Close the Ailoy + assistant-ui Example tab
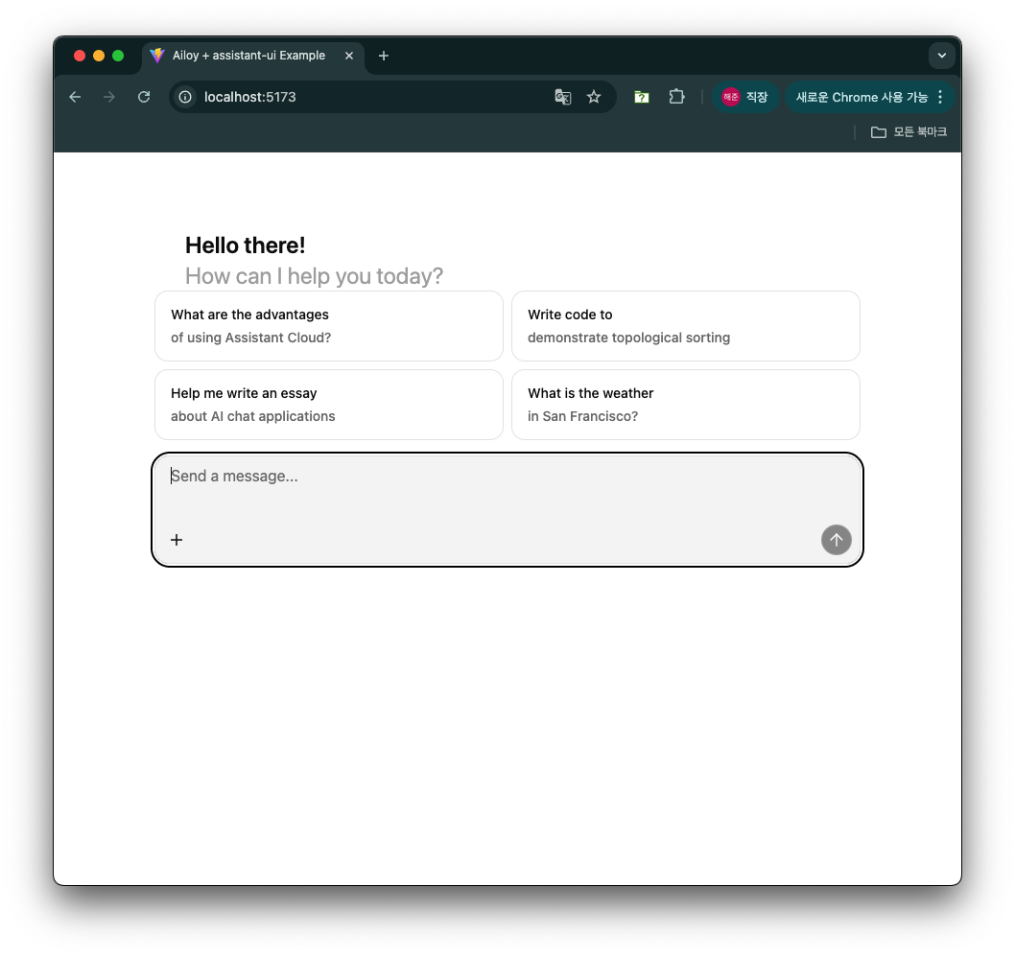The width and height of the screenshot is (1015, 956). click(349, 56)
